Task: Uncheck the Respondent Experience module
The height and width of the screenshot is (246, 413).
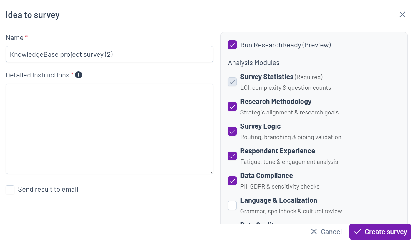Action: [x=232, y=156]
